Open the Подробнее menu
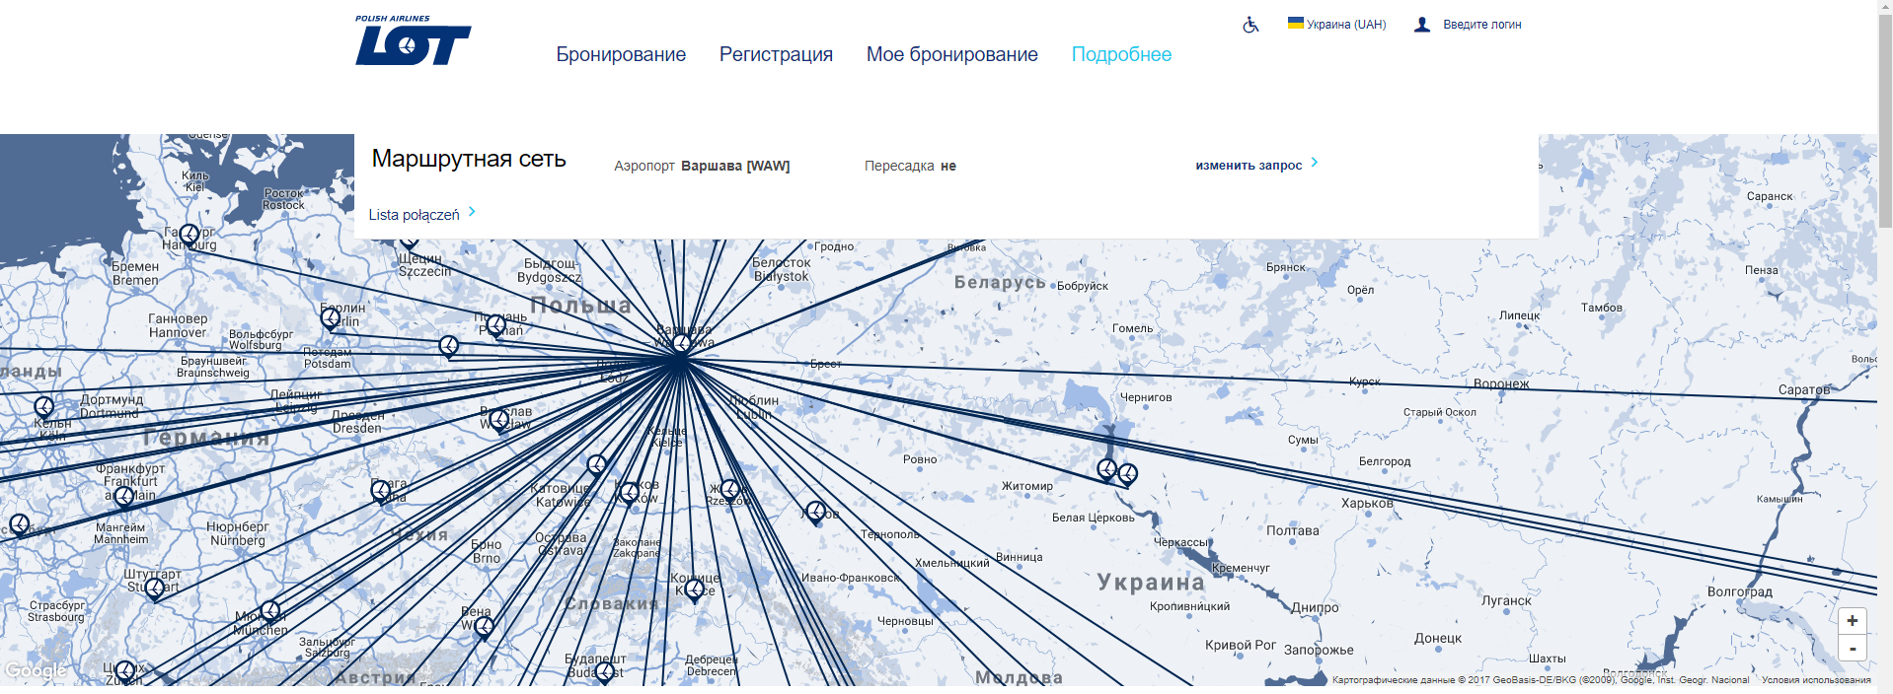The width and height of the screenshot is (1893, 694). coord(1121,54)
